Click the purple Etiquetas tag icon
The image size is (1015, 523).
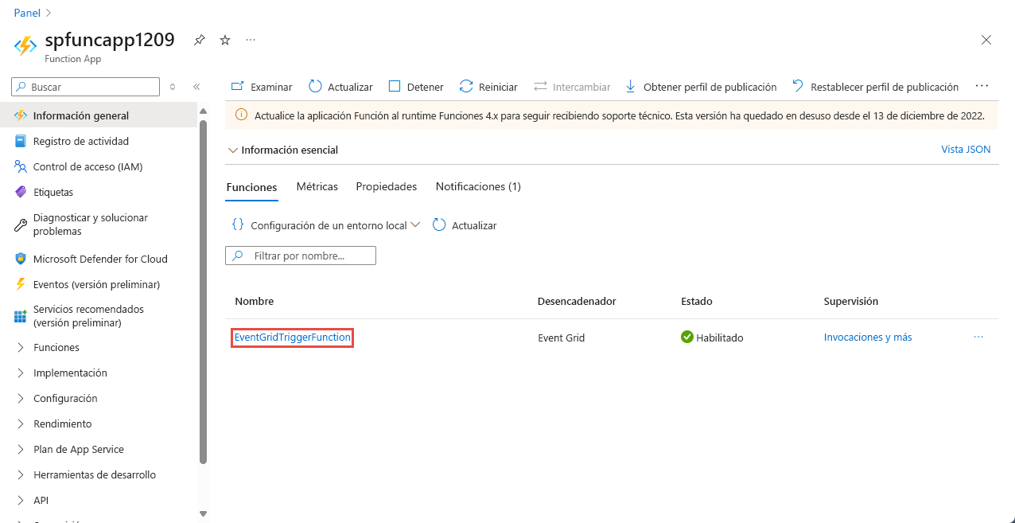coord(21,192)
